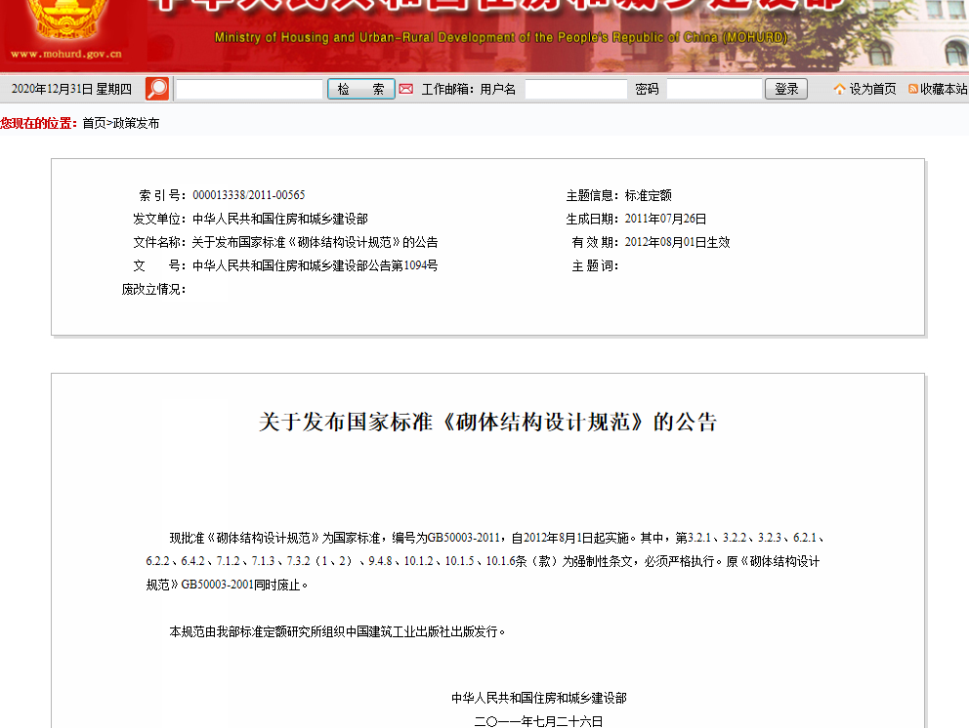
Task: Click the 工作邮箱 label
Action: (x=447, y=90)
